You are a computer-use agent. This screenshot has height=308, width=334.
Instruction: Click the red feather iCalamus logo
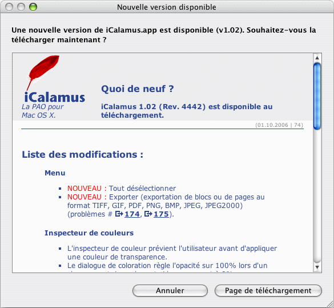click(x=43, y=73)
